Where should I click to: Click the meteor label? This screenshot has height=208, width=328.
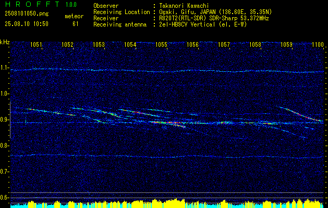pos(74,16)
